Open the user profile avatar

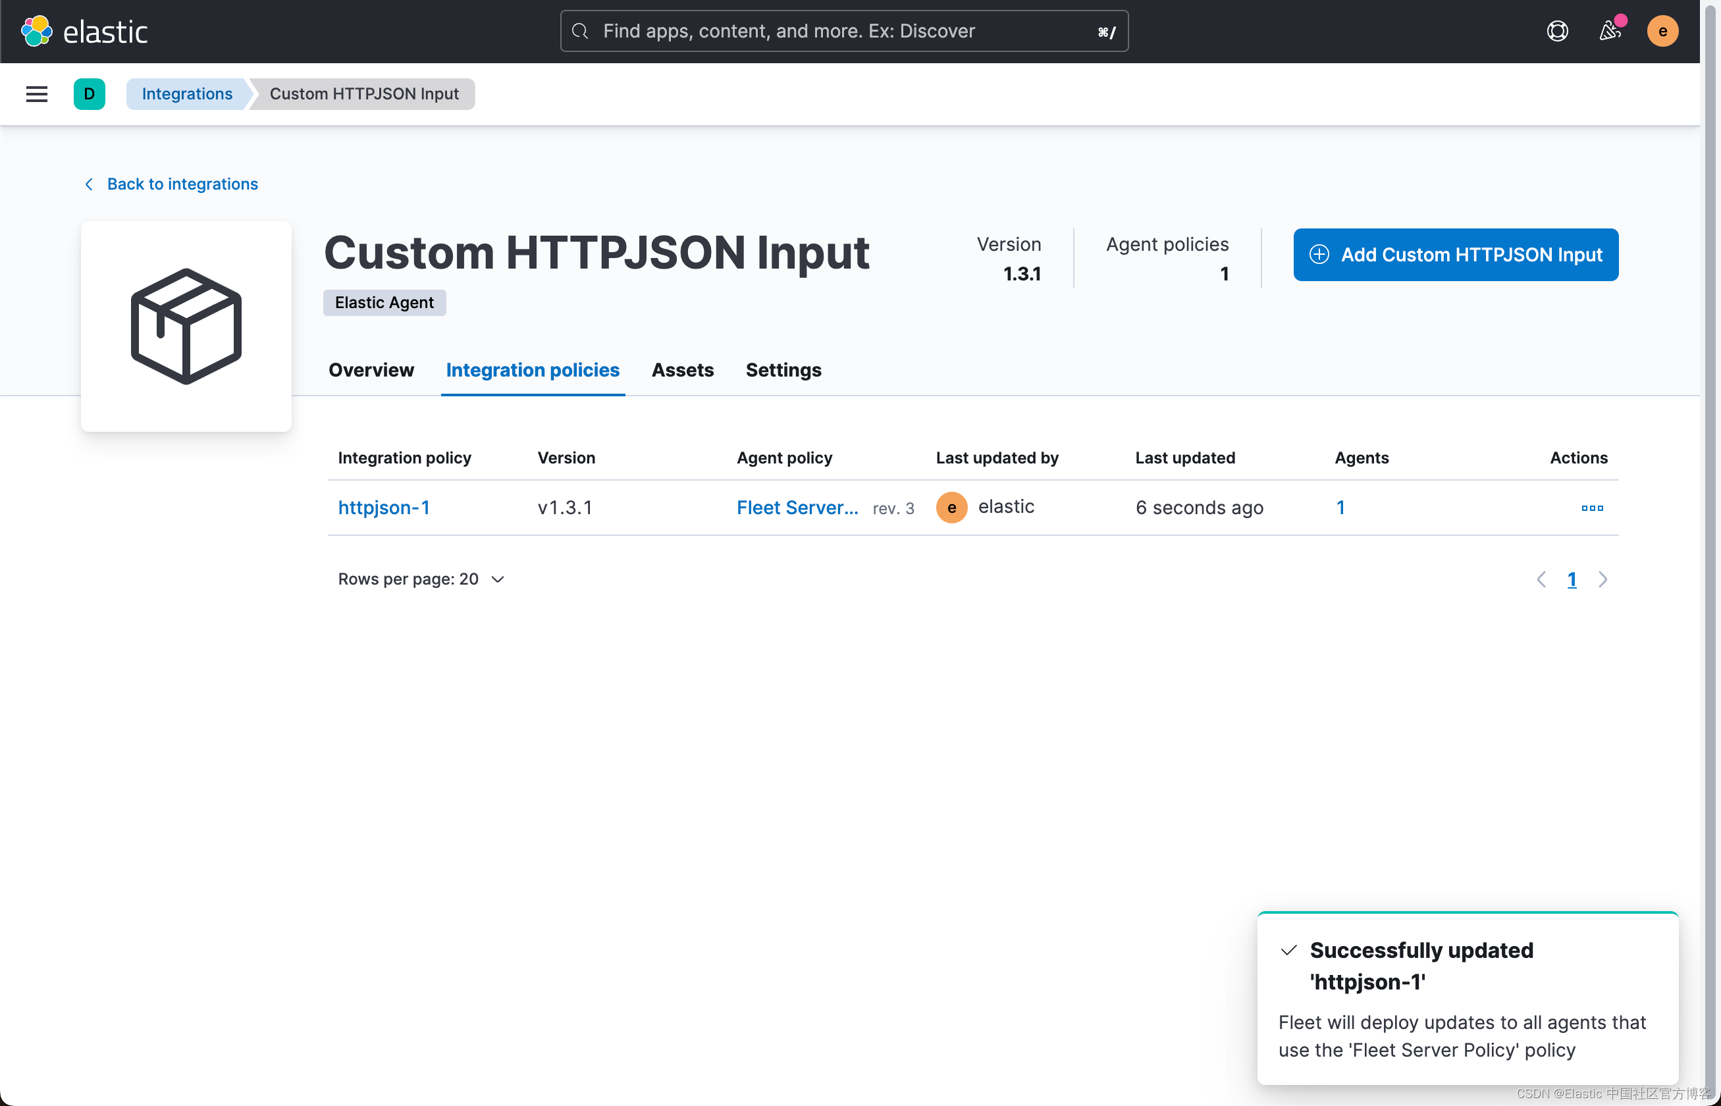(x=1663, y=31)
